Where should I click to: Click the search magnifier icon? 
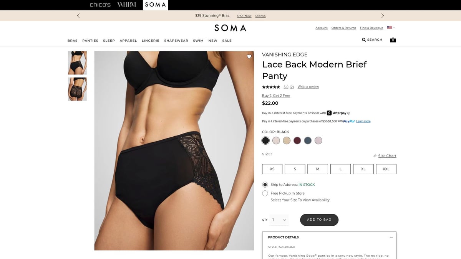coord(364,40)
